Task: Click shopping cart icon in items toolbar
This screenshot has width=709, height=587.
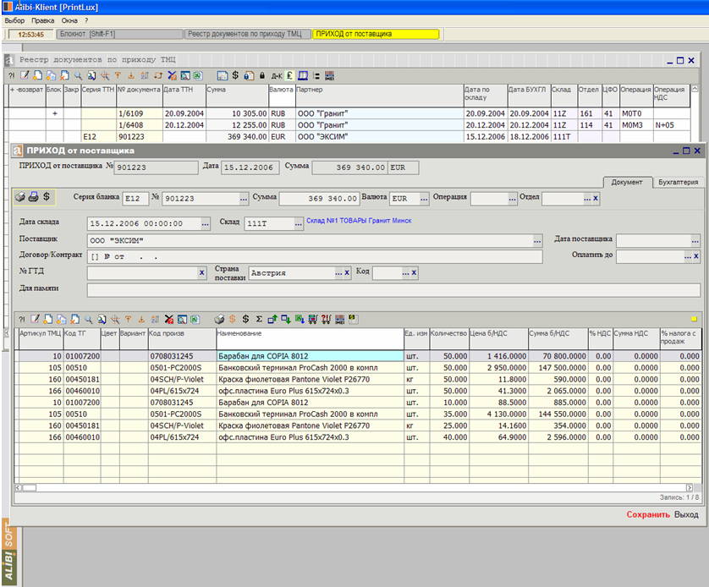Action: coord(313,319)
